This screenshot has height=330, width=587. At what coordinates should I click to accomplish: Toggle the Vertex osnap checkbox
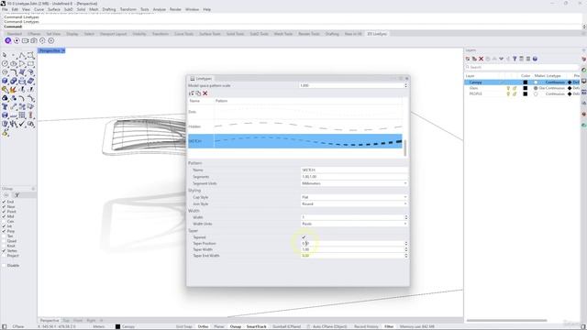coord(4,250)
